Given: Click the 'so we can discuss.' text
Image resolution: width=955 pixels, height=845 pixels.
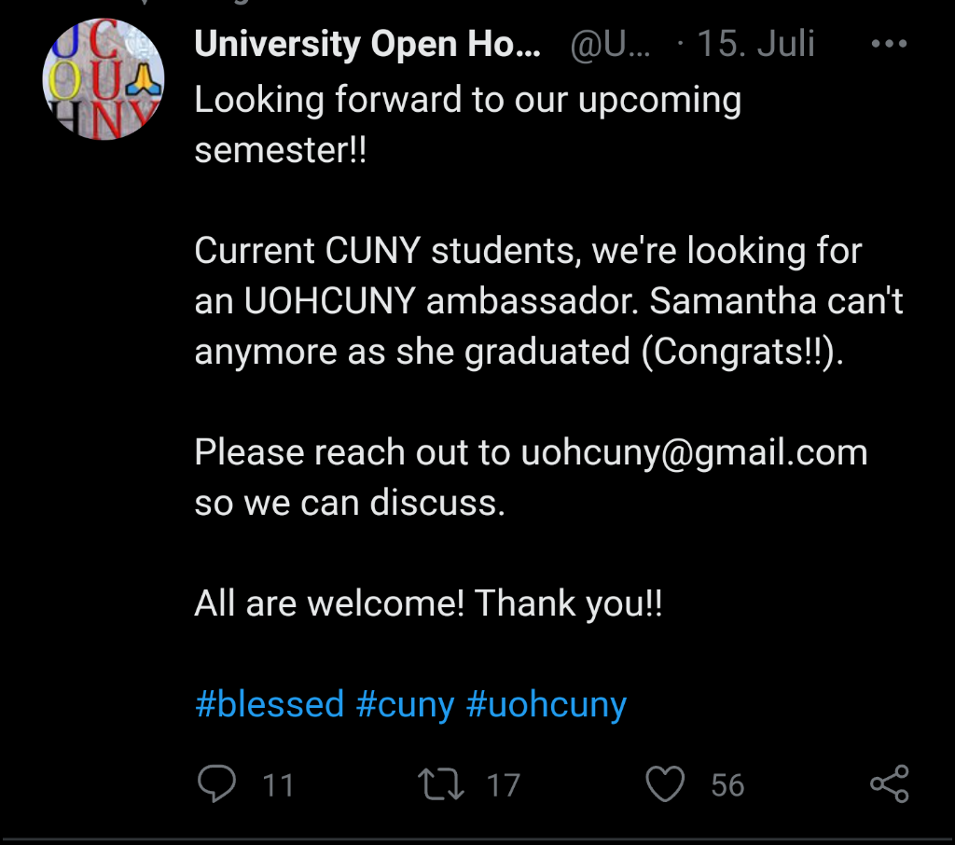Looking at the screenshot, I should [350, 503].
